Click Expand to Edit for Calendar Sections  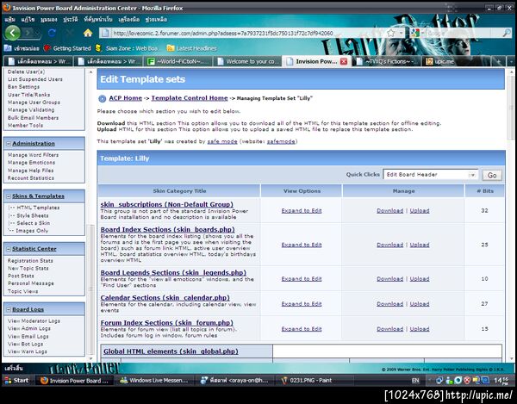click(x=302, y=304)
